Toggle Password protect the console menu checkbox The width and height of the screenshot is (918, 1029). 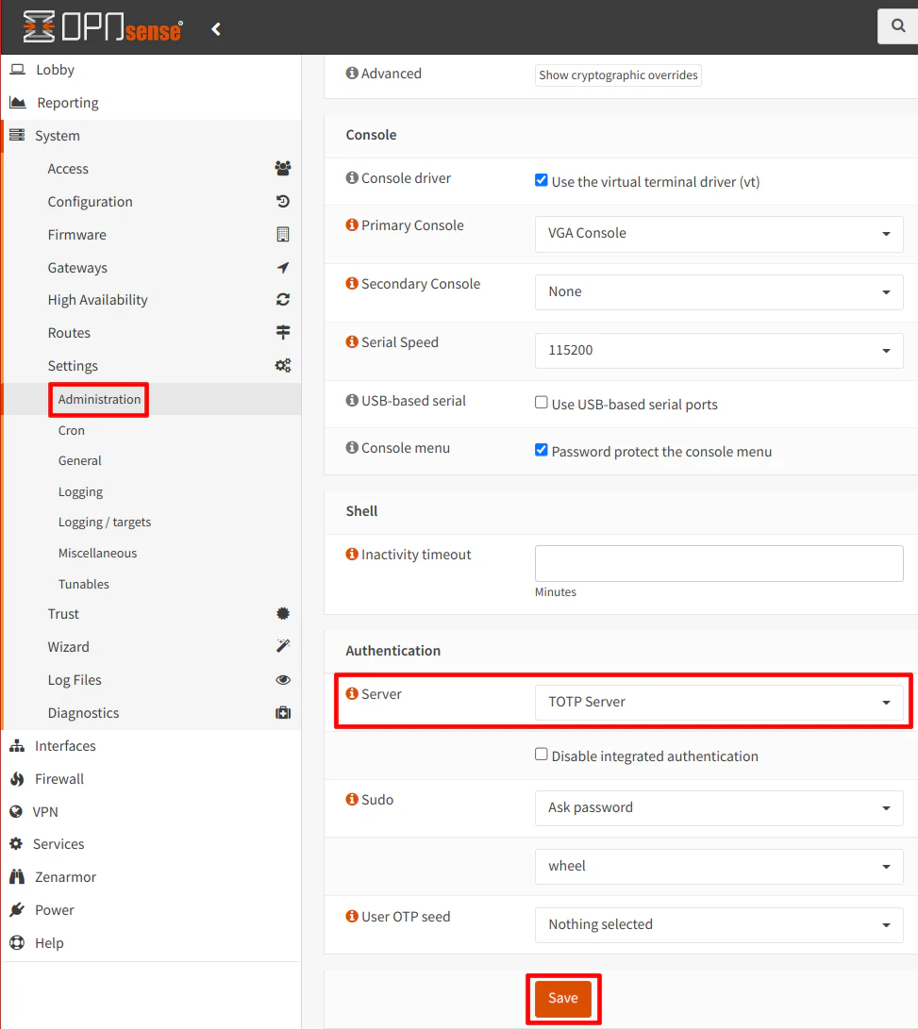pos(541,450)
